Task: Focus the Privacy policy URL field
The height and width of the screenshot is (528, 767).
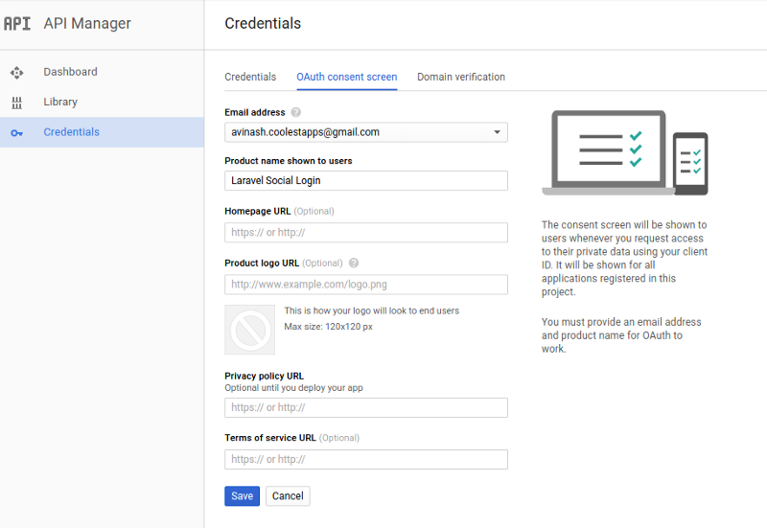Action: pos(365,408)
